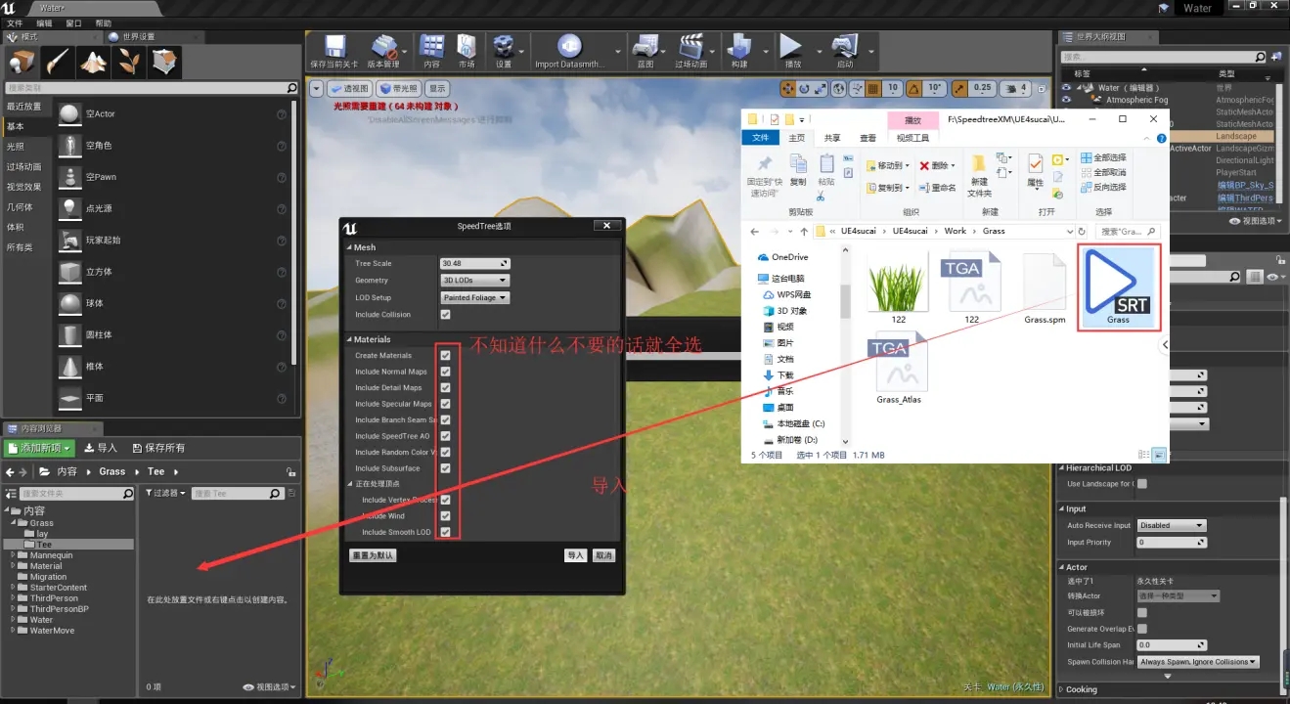Switch to the Share (共享) tab in Explorer
The height and width of the screenshot is (704, 1290).
pyautogui.click(x=832, y=138)
